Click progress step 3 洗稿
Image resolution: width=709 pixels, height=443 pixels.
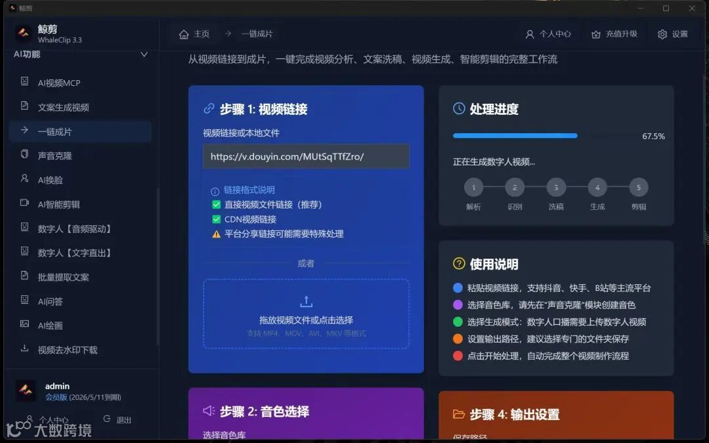point(556,187)
